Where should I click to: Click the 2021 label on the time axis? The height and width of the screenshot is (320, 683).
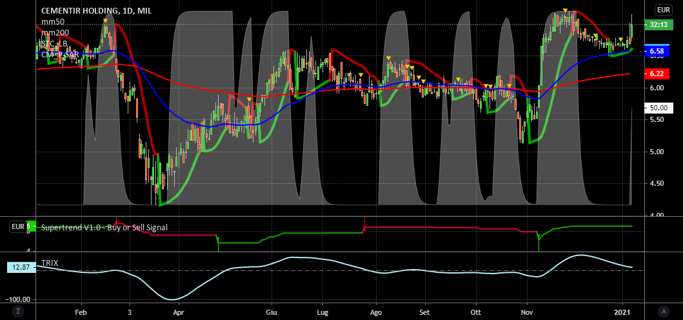pyautogui.click(x=623, y=311)
